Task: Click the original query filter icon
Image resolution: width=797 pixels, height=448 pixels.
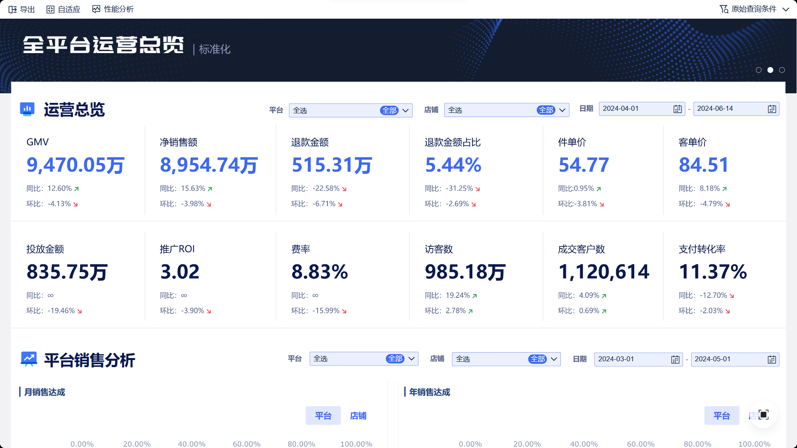Action: (x=724, y=9)
